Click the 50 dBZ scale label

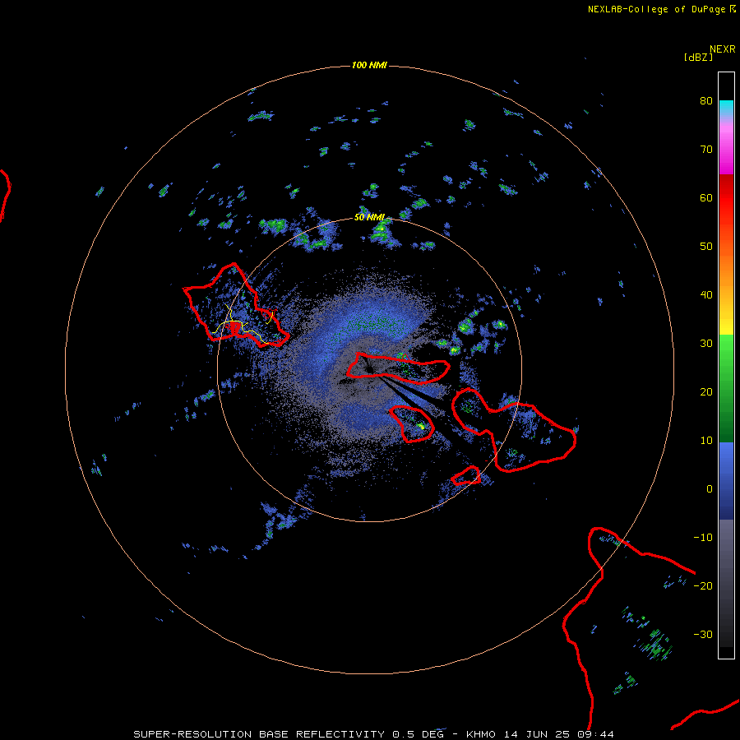tap(706, 247)
